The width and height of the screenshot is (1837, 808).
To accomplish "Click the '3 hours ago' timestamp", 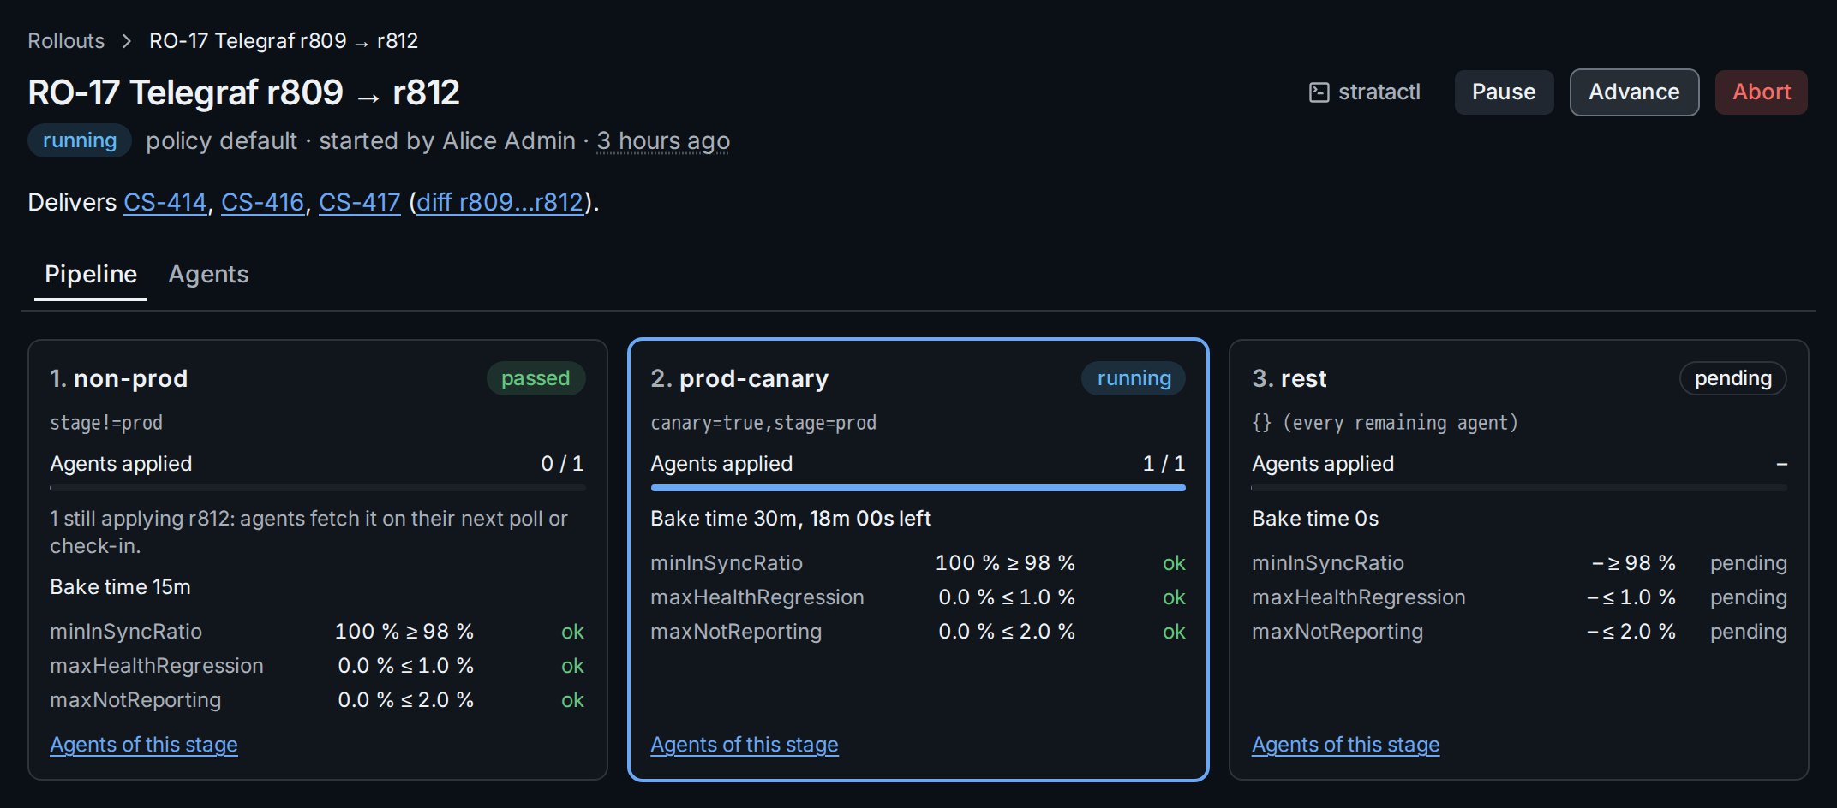I will pos(663,140).
